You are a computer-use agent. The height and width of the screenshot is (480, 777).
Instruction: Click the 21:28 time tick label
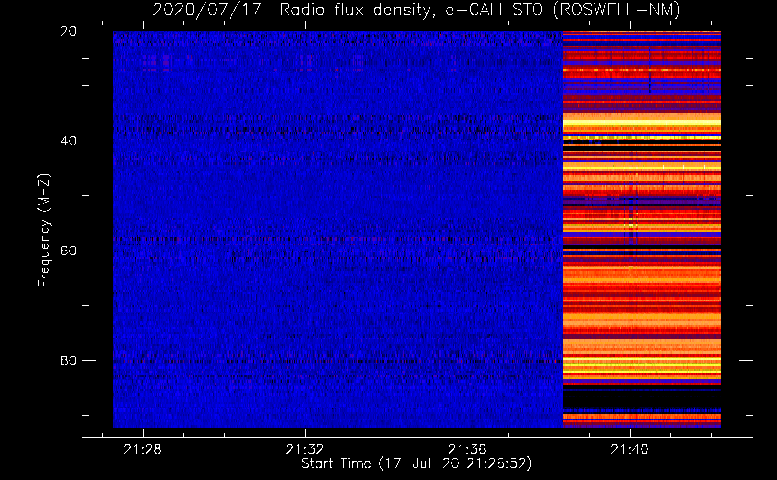click(x=143, y=450)
